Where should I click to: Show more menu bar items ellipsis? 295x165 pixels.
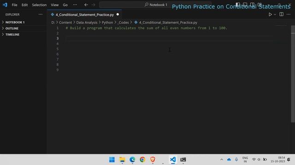tap(75, 5)
